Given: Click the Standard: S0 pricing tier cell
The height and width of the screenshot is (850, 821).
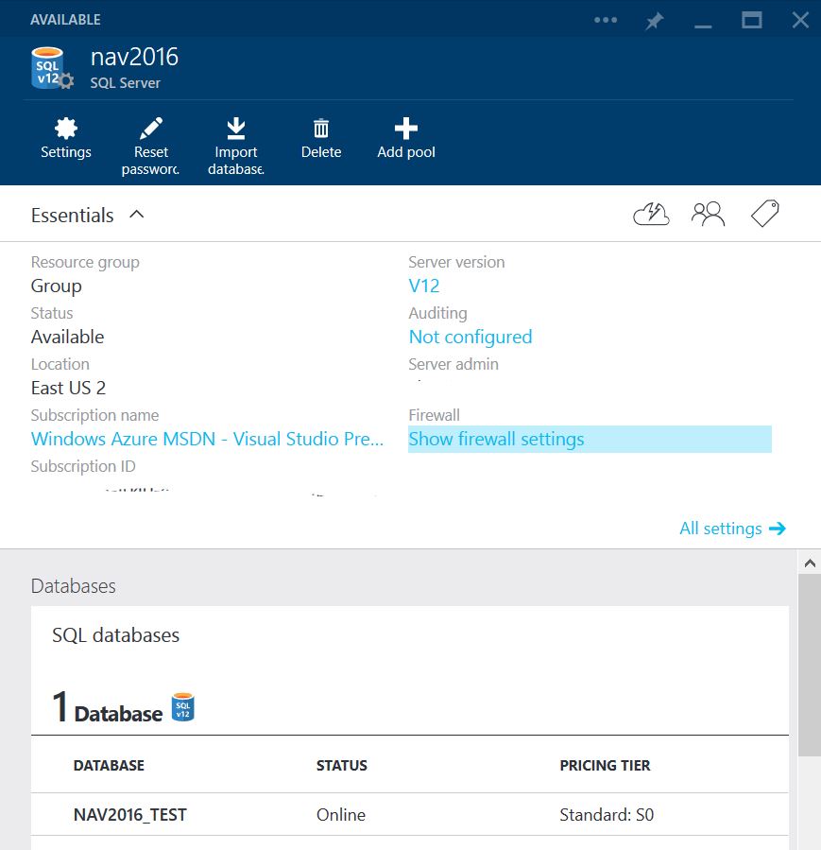Looking at the screenshot, I should point(607,815).
